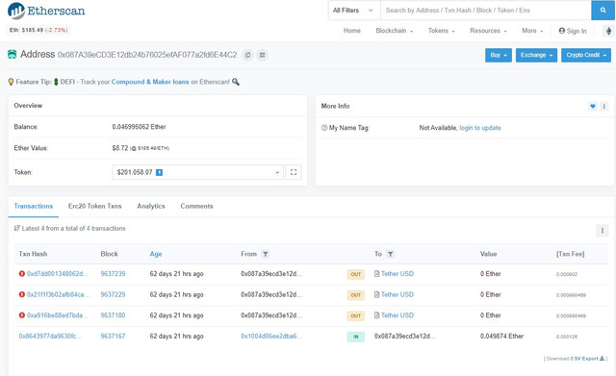This screenshot has height=376, width=616.
Task: Expand the Blockchain menu
Action: (394, 31)
